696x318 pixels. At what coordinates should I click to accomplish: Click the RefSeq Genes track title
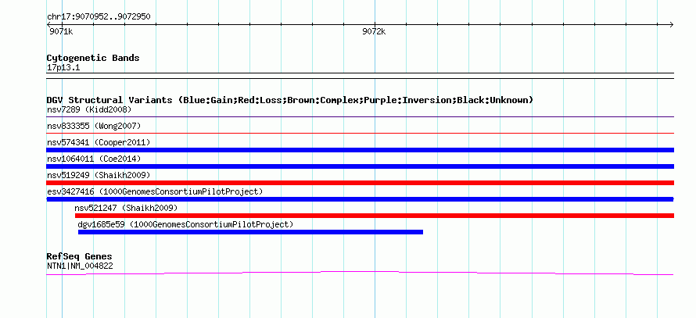tap(80, 256)
